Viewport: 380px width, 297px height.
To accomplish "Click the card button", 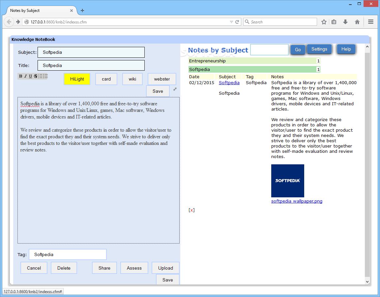I will (x=106, y=79).
